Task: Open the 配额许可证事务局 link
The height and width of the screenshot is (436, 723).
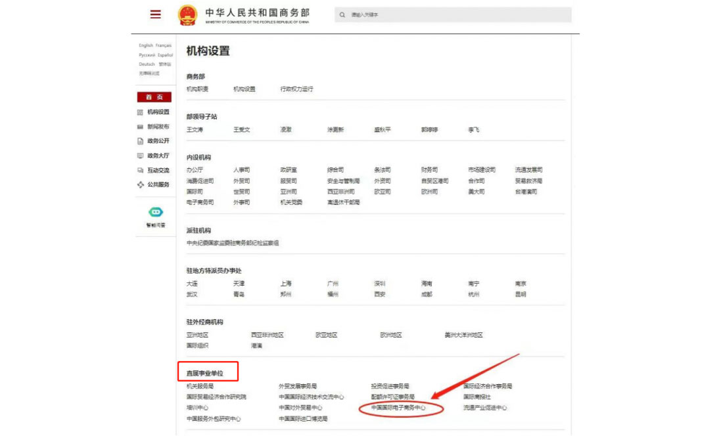Action: 393,397
